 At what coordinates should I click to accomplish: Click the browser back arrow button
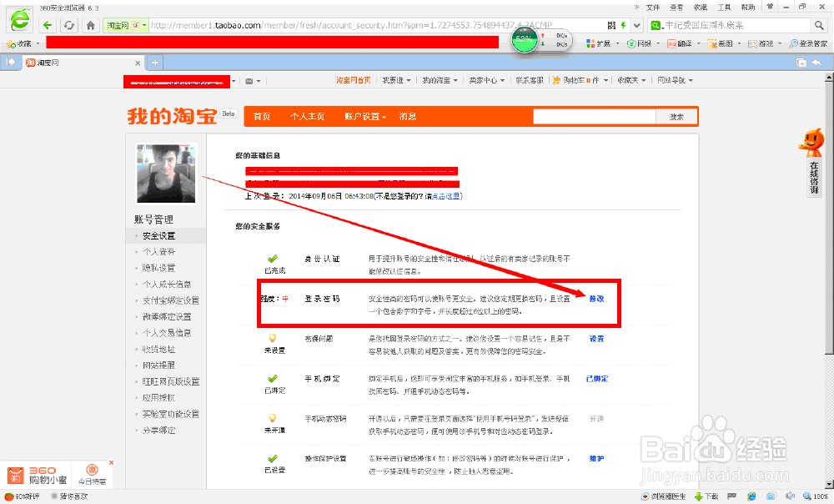coord(48,25)
